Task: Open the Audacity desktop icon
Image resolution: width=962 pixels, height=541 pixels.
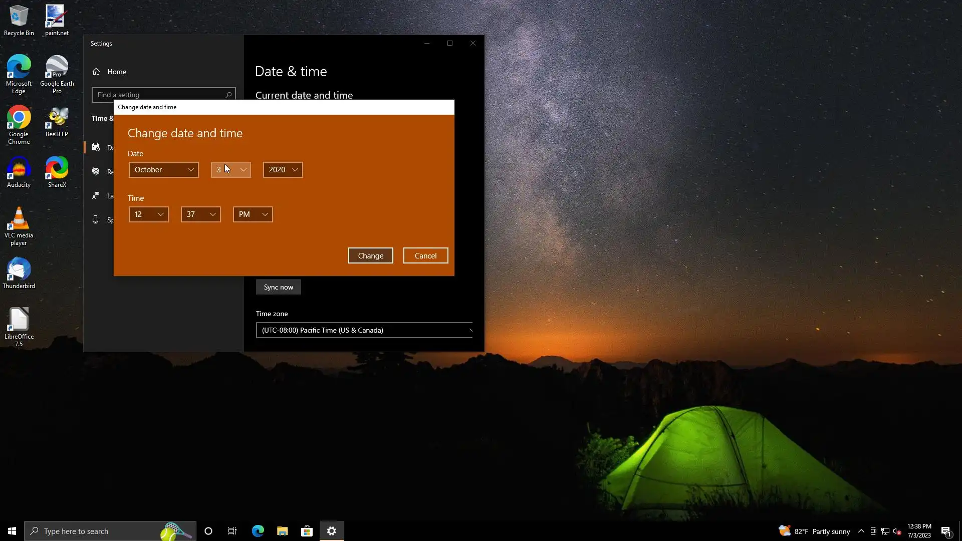Action: coord(19,172)
